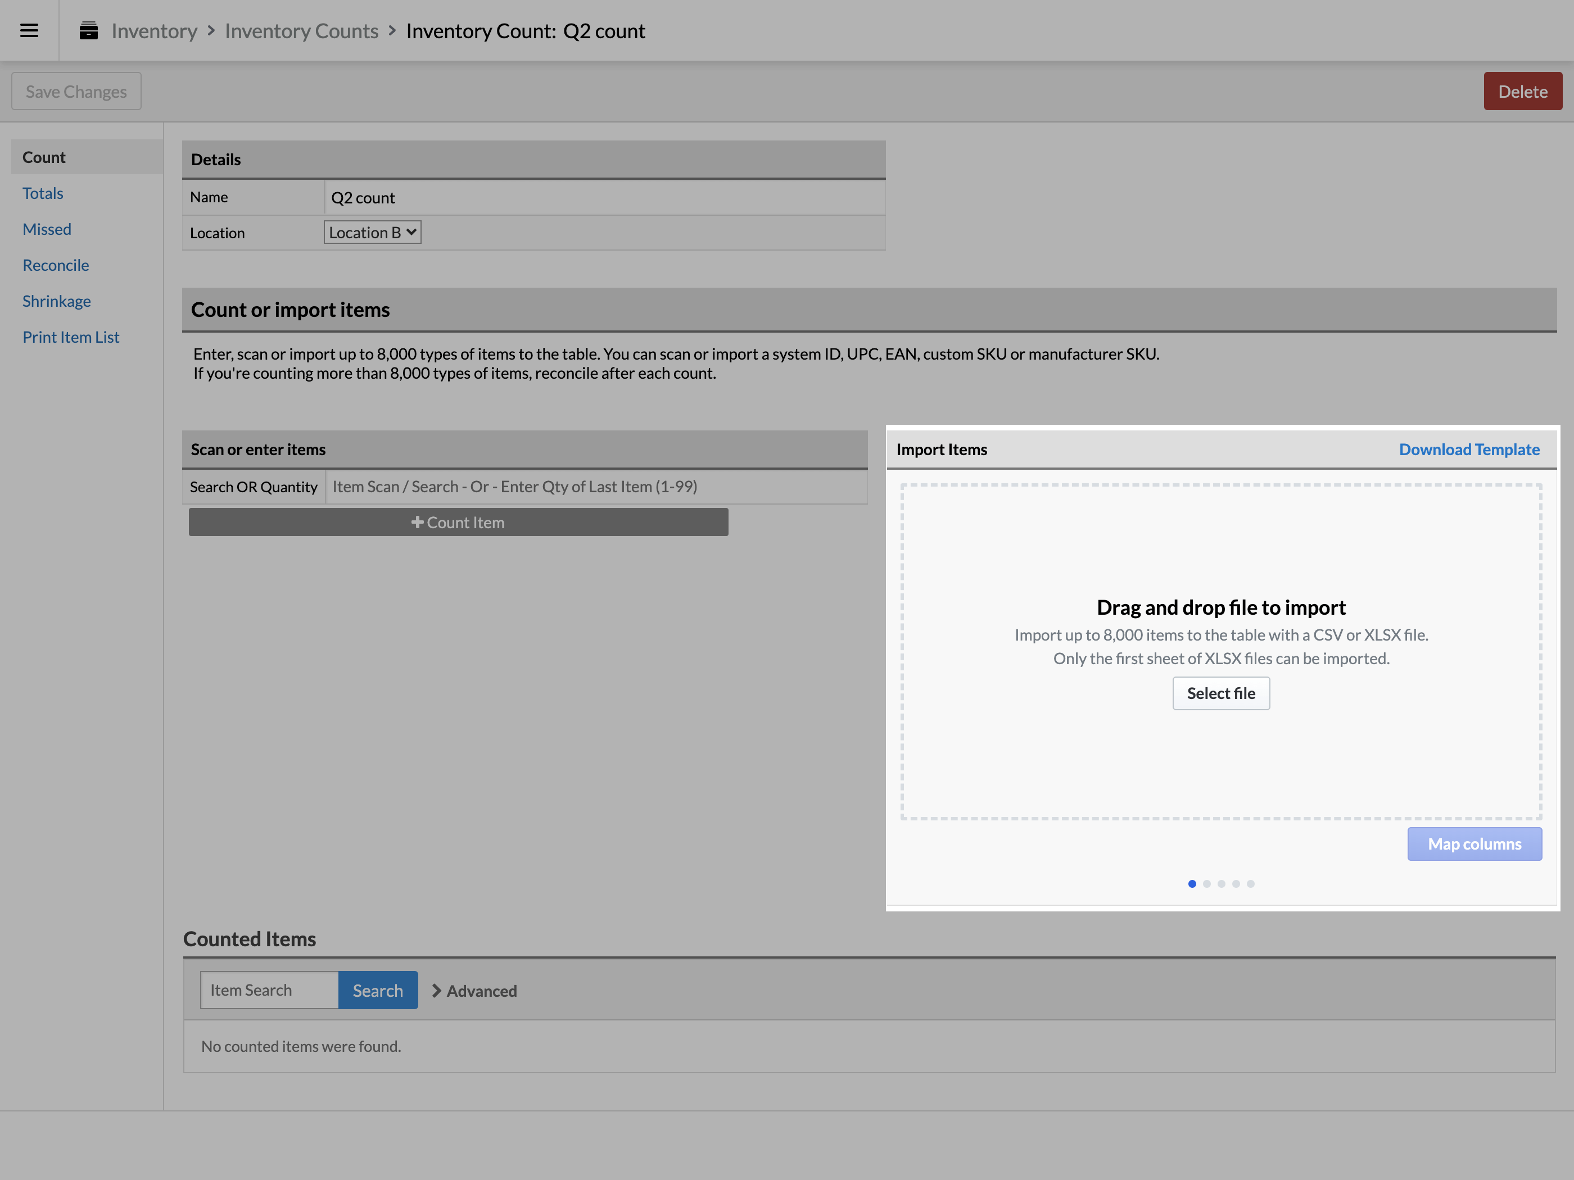Click the Reconcile sidebar item
This screenshot has width=1574, height=1180.
(x=56, y=264)
